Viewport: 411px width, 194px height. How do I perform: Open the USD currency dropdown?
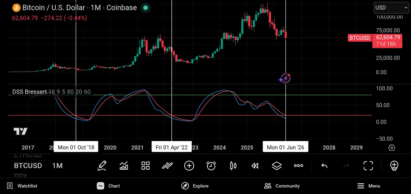click(x=391, y=8)
